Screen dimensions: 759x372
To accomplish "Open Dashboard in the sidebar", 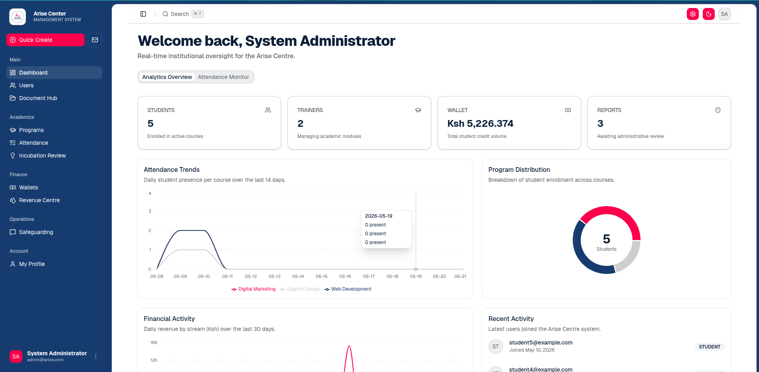I will coord(54,73).
